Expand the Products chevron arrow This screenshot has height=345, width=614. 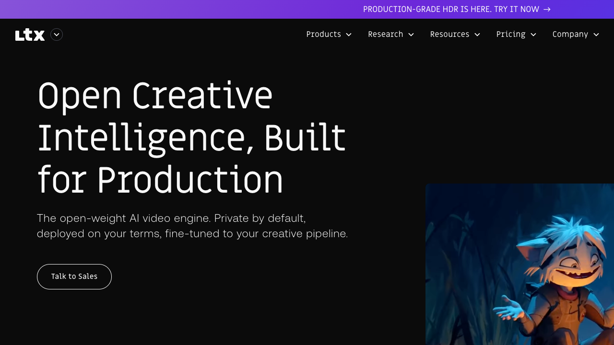(x=349, y=34)
